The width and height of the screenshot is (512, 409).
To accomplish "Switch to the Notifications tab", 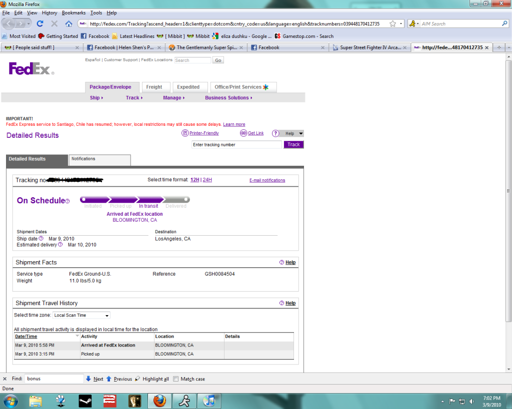I will tap(99, 159).
